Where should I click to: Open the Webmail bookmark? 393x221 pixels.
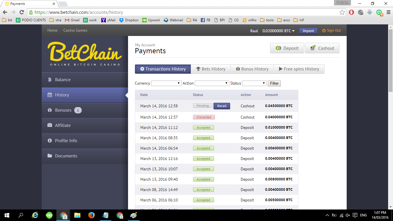[x=173, y=20]
